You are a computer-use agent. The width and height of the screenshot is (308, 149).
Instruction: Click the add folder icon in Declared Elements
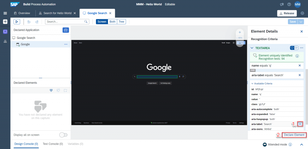tap(66, 90)
